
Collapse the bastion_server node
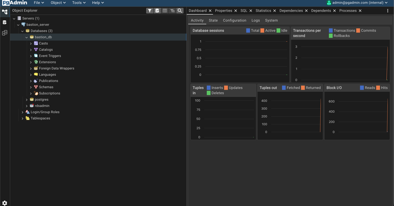[18, 25]
